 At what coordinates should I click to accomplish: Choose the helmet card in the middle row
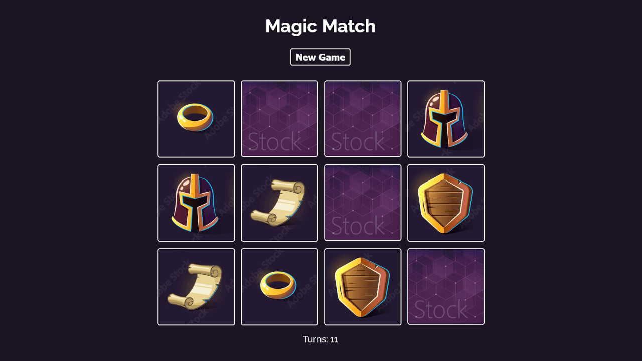196,203
